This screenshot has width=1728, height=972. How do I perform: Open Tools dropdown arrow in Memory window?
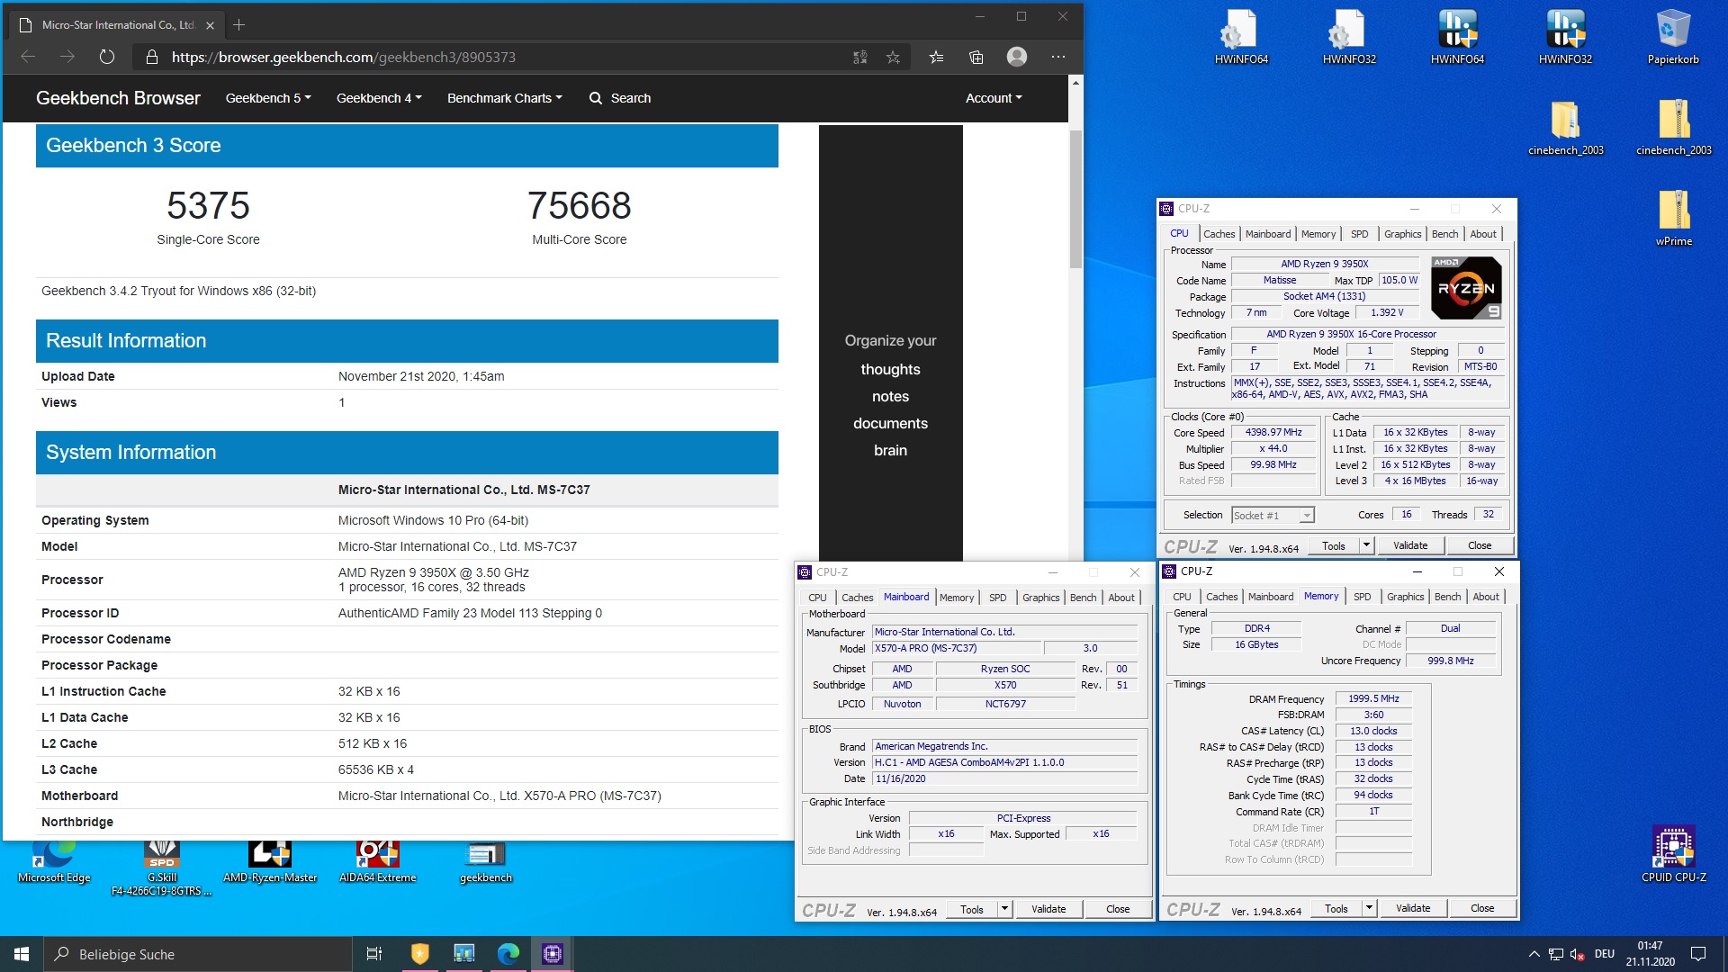pos(1369,908)
